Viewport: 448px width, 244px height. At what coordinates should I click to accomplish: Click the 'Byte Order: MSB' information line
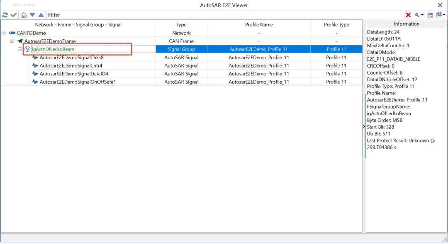click(x=385, y=120)
